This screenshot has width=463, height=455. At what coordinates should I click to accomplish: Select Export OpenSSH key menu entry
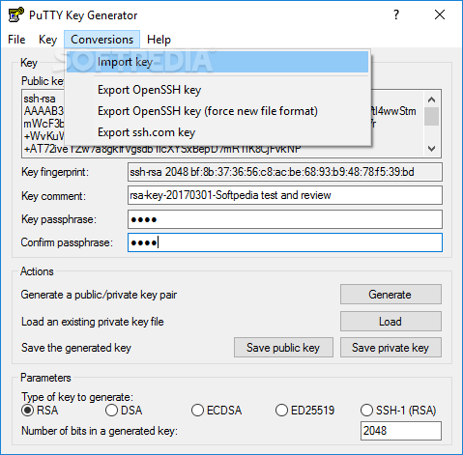point(217,90)
